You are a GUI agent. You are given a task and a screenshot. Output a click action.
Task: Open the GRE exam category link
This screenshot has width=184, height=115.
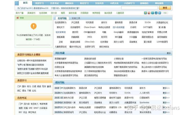[30, 108]
